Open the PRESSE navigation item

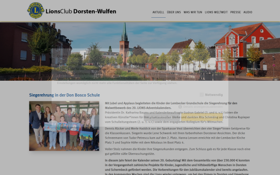pyautogui.click(x=235, y=12)
